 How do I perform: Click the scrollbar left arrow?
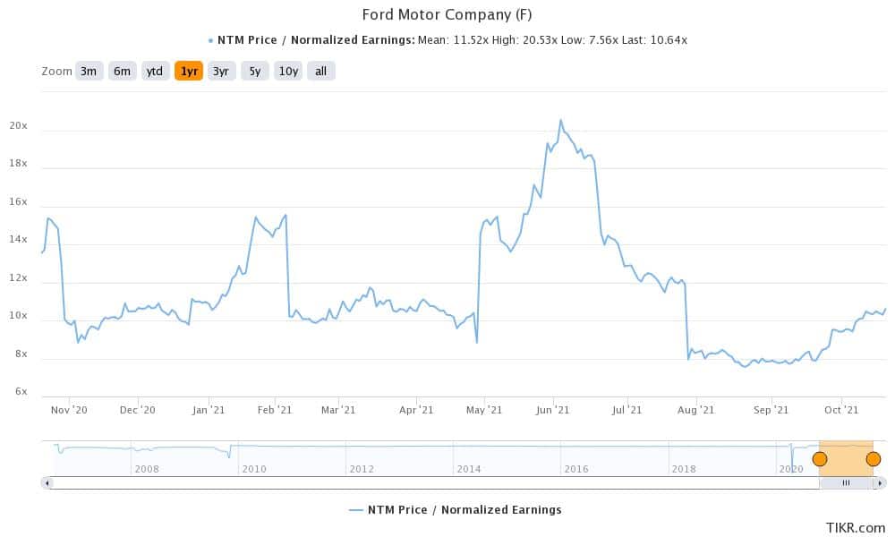click(x=47, y=483)
